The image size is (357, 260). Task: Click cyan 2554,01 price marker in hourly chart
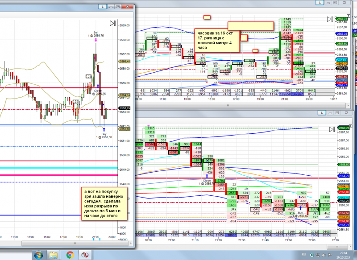pos(341,60)
